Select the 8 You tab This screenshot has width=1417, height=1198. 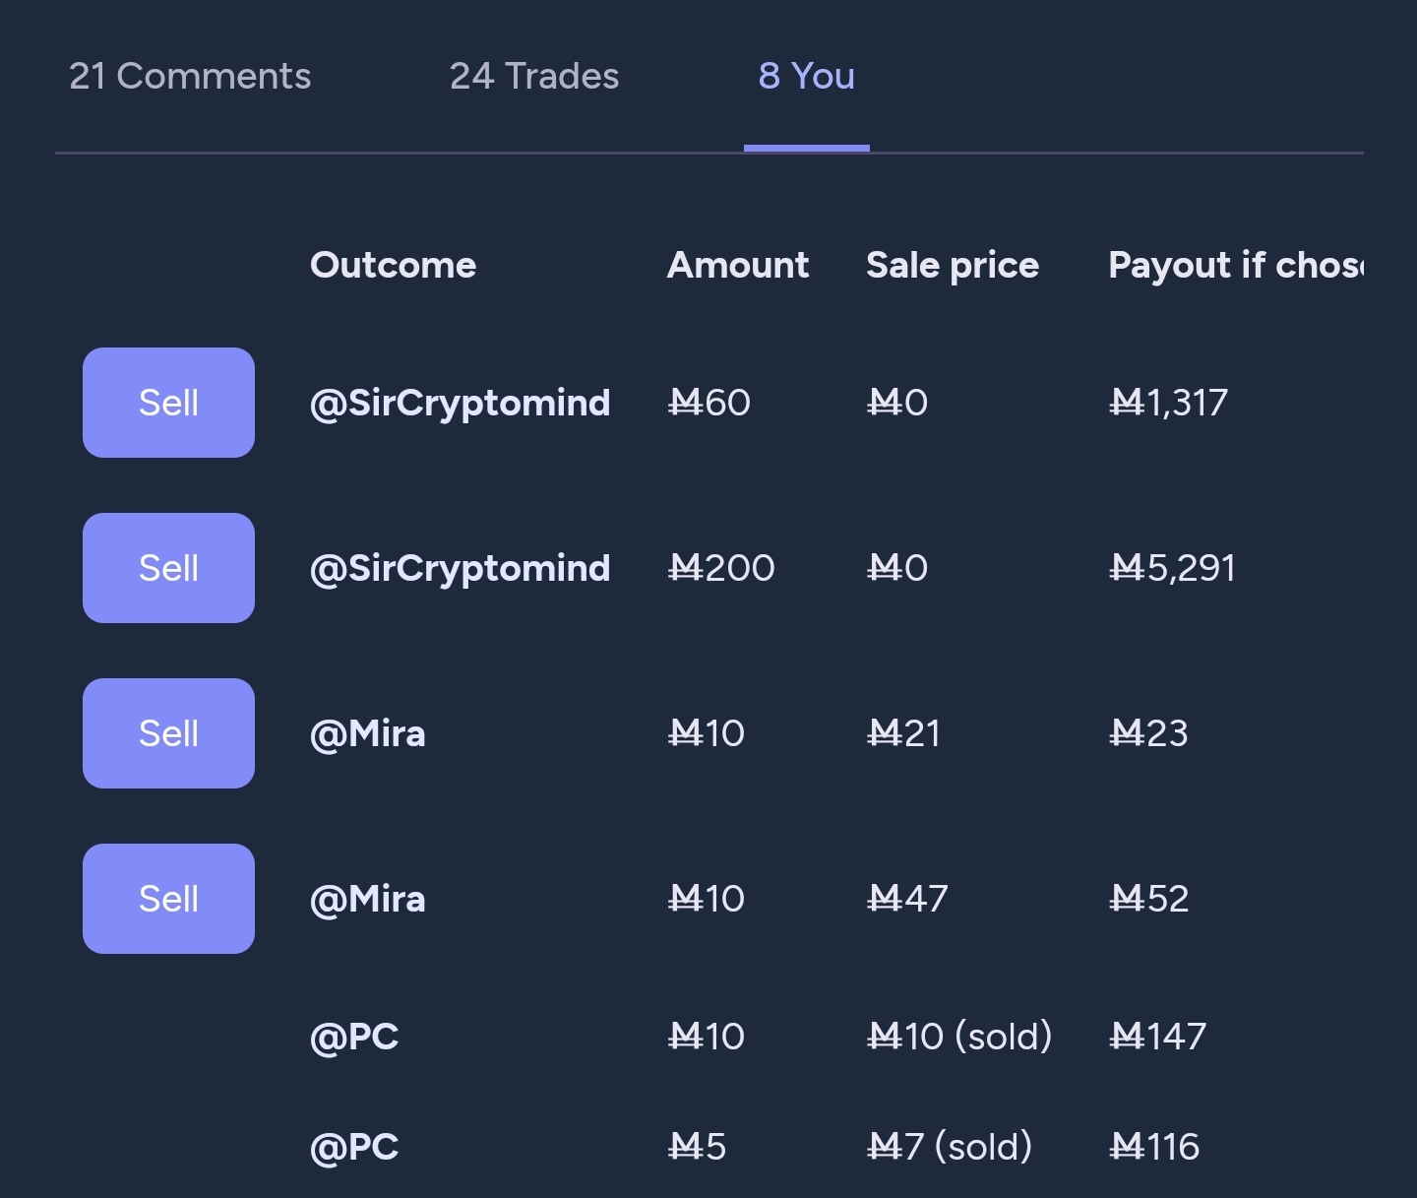(x=806, y=77)
